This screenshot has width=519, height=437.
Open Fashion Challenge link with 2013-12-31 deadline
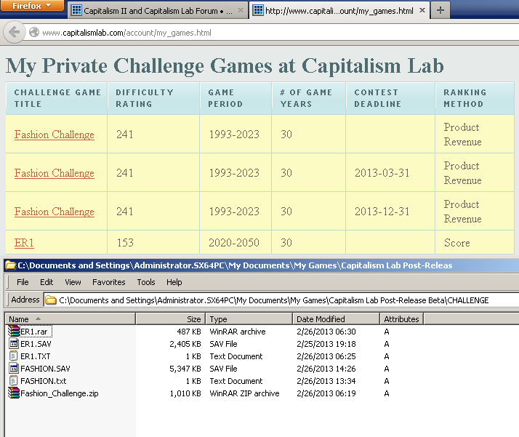55,211
